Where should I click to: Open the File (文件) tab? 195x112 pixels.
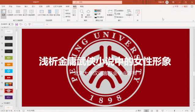[3, 6]
